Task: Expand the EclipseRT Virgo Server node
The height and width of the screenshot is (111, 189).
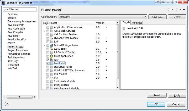Action: [44, 45]
